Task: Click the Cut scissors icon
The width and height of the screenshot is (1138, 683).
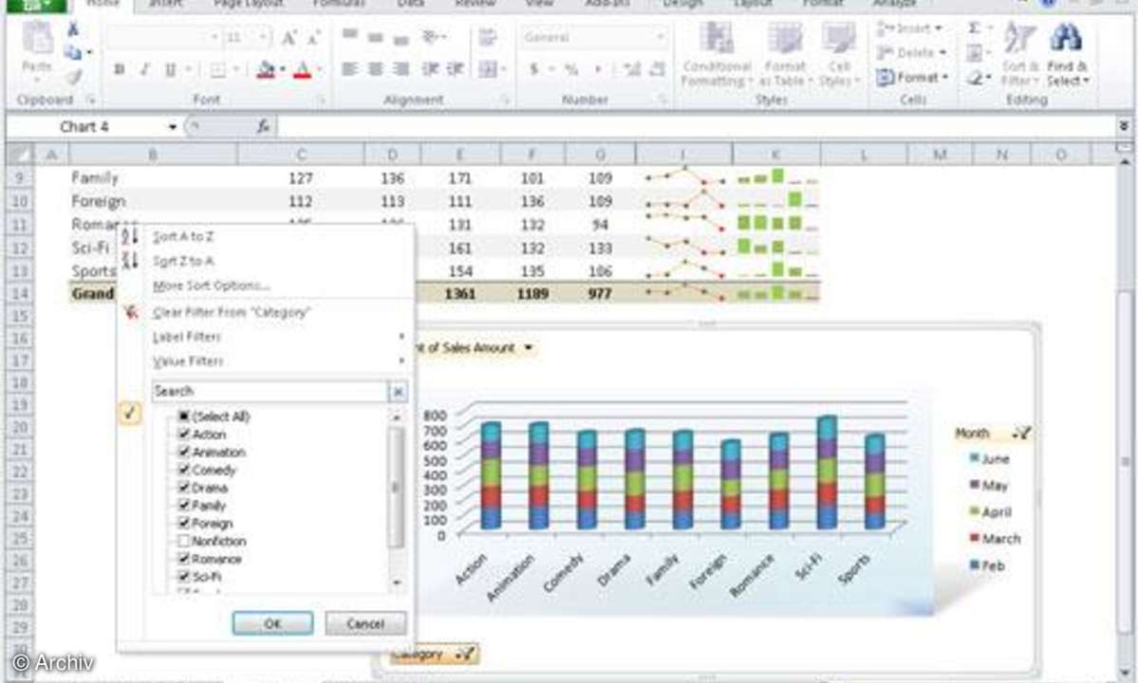Action: (x=72, y=29)
